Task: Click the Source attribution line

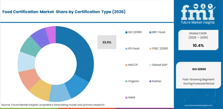Action: click(x=53, y=105)
